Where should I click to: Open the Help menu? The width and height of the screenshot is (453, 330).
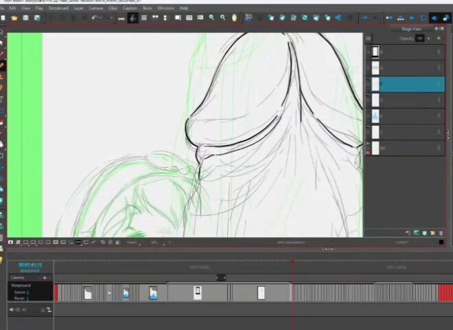[184, 8]
